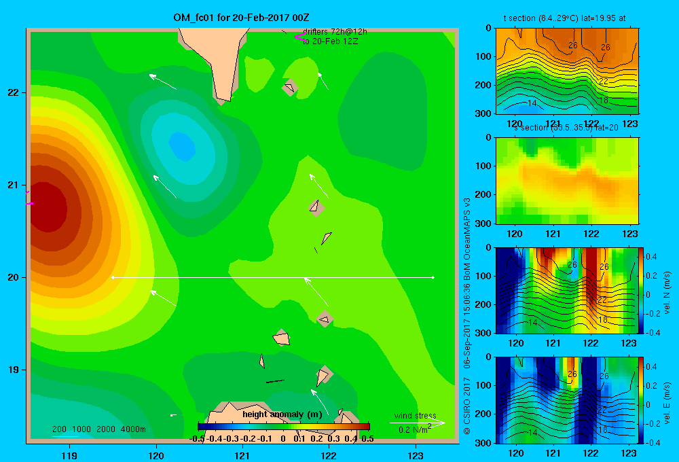Viewport: 679px width, 462px height.
Task: Open the eastward velocity section plot
Action: (x=567, y=400)
